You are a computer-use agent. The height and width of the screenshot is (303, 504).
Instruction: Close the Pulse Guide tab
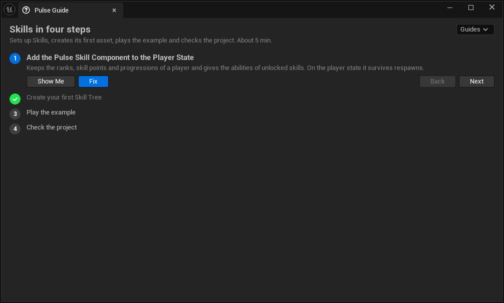pos(114,10)
